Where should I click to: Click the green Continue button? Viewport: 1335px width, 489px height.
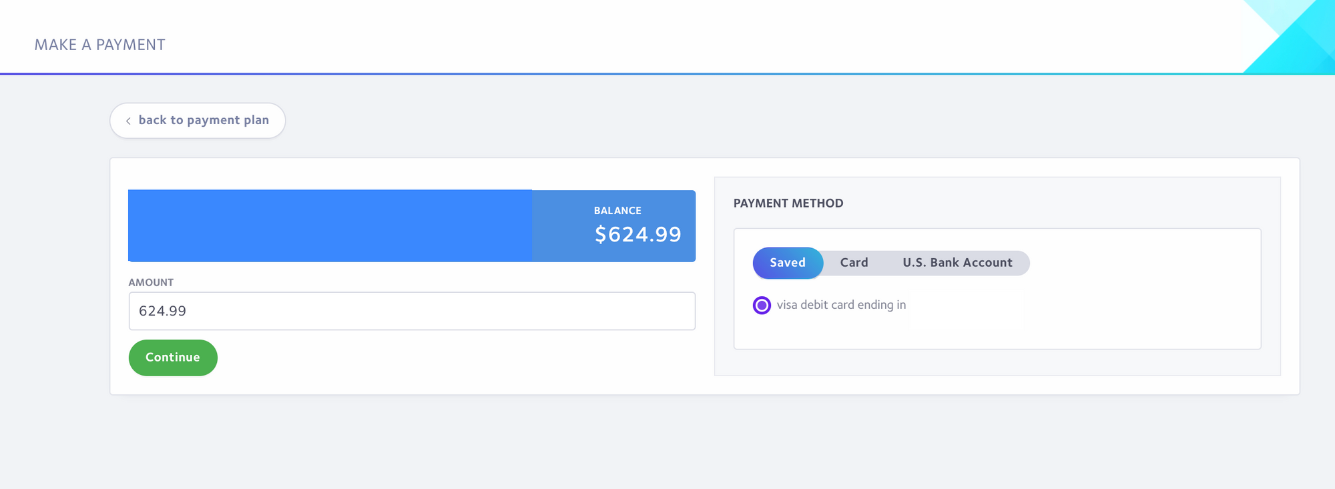[173, 358]
